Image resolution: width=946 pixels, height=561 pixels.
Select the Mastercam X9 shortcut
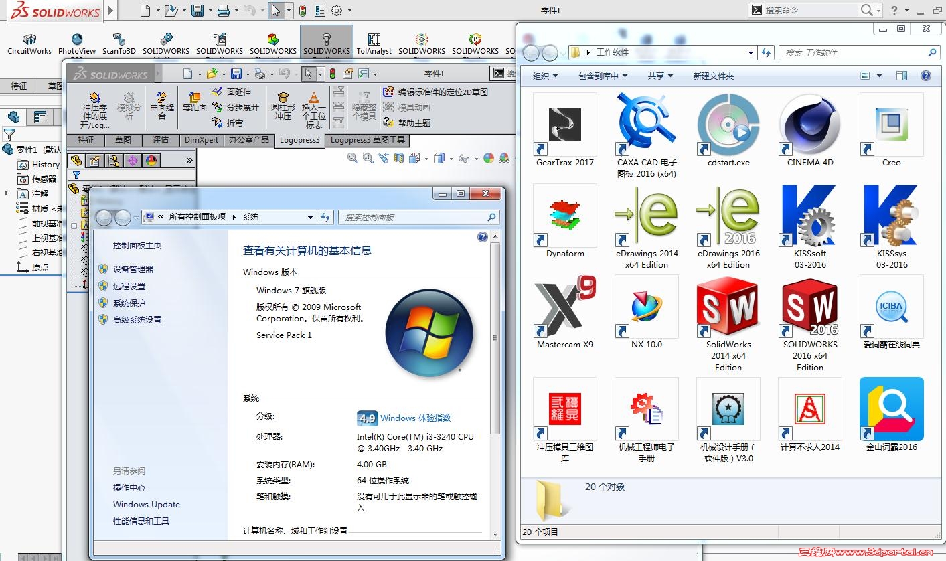coord(565,313)
